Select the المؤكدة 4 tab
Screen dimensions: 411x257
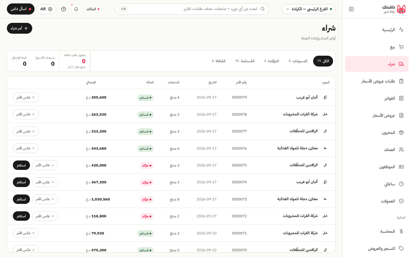coord(272,61)
